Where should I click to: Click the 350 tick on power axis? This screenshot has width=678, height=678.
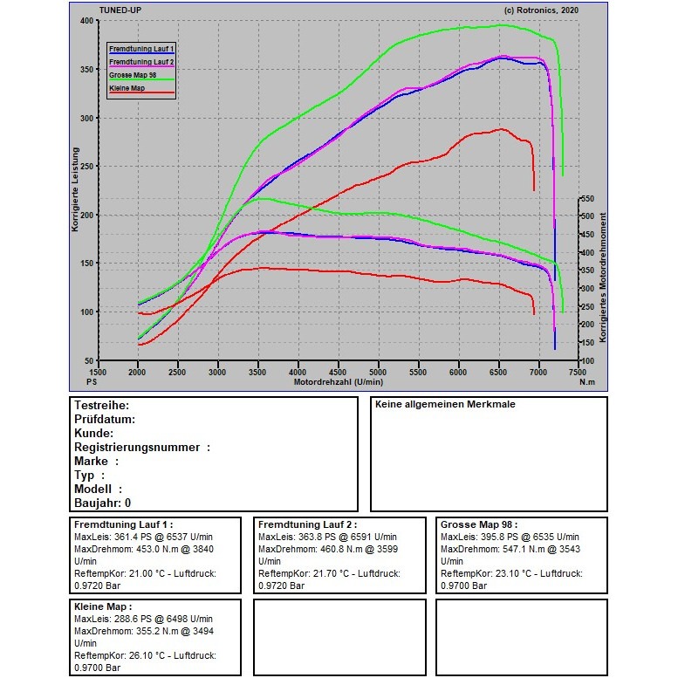coord(86,69)
